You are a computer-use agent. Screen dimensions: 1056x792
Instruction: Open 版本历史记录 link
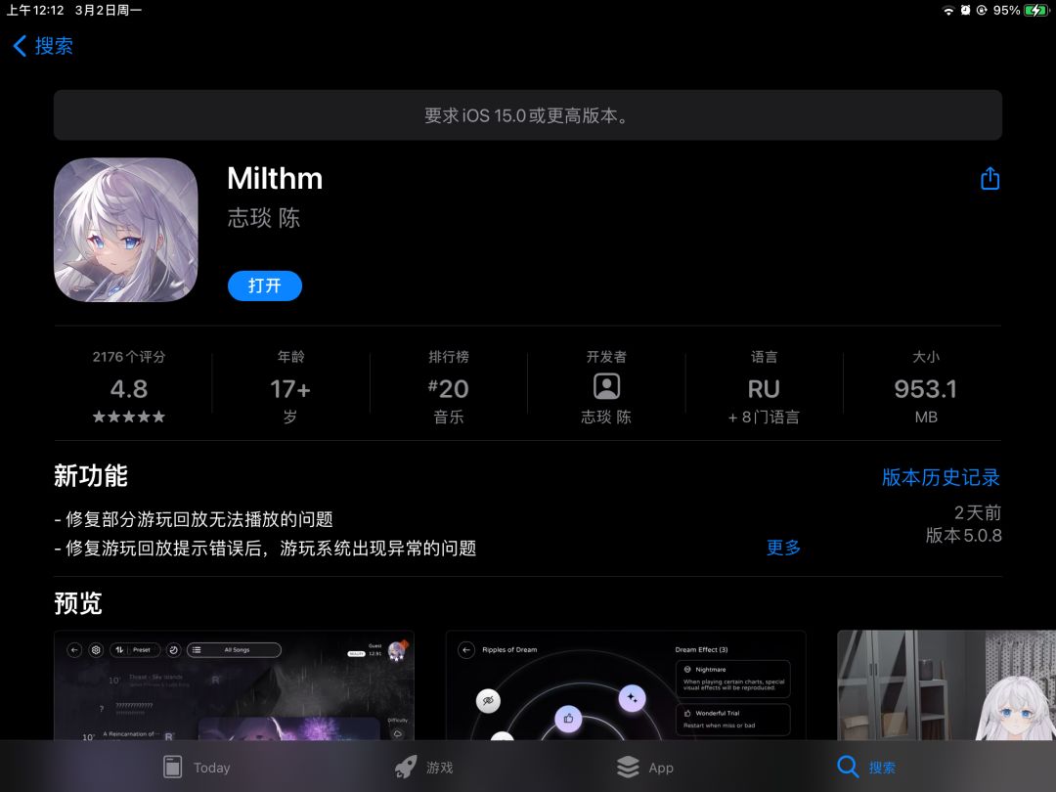(941, 477)
